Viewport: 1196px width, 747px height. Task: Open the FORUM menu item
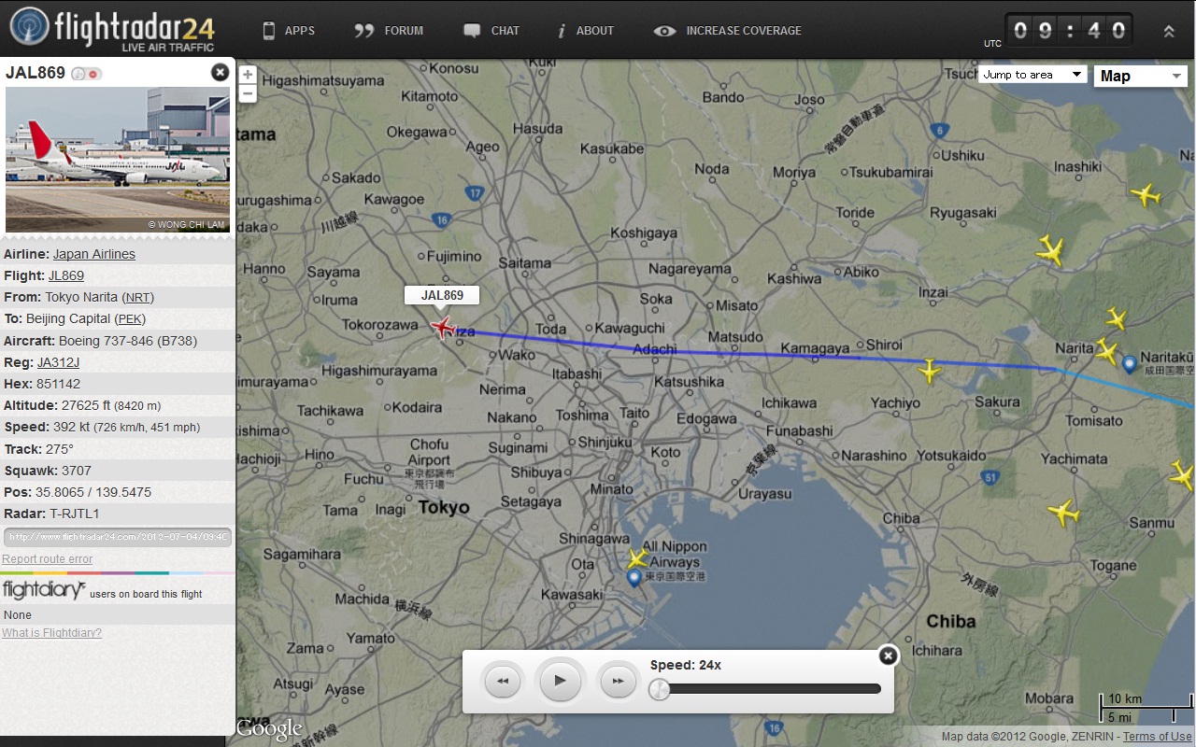coord(389,31)
